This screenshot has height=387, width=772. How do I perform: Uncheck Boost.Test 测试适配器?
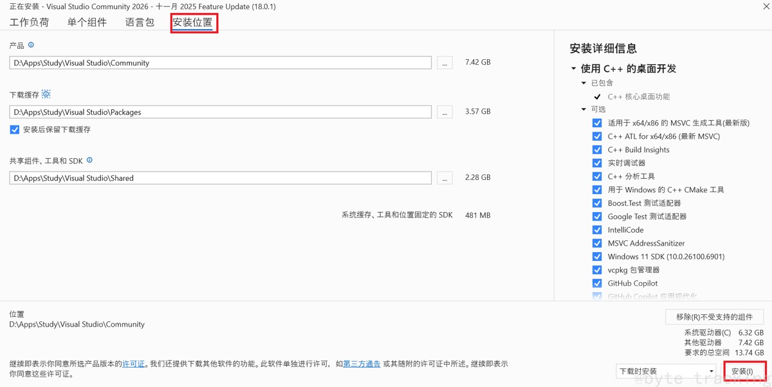pyautogui.click(x=596, y=203)
